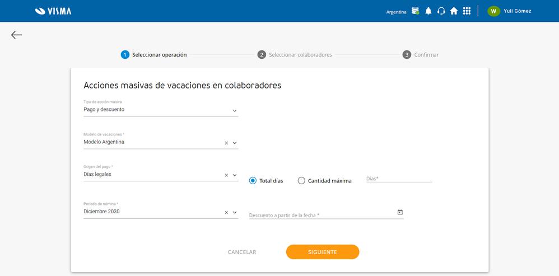The image size is (559, 276).
Task: Click the Cancelar button
Action: [x=242, y=252]
